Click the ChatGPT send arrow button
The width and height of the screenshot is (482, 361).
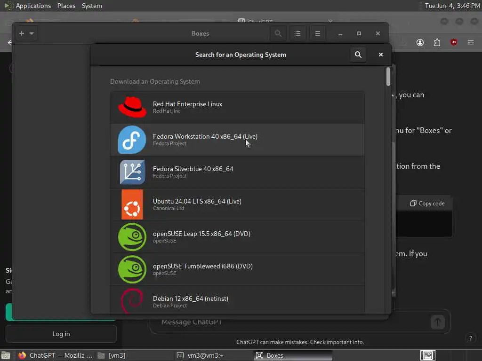pyautogui.click(x=438, y=322)
